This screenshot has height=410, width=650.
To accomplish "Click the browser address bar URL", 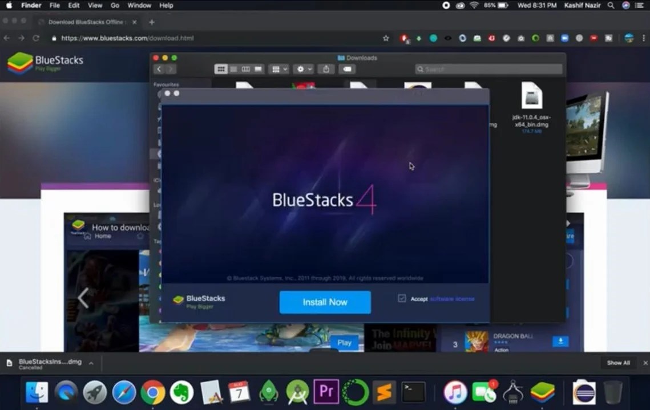I will tap(127, 38).
